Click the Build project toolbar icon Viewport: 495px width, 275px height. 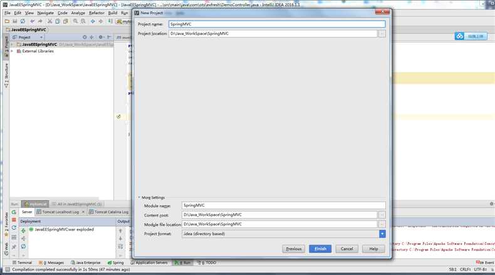point(110,21)
